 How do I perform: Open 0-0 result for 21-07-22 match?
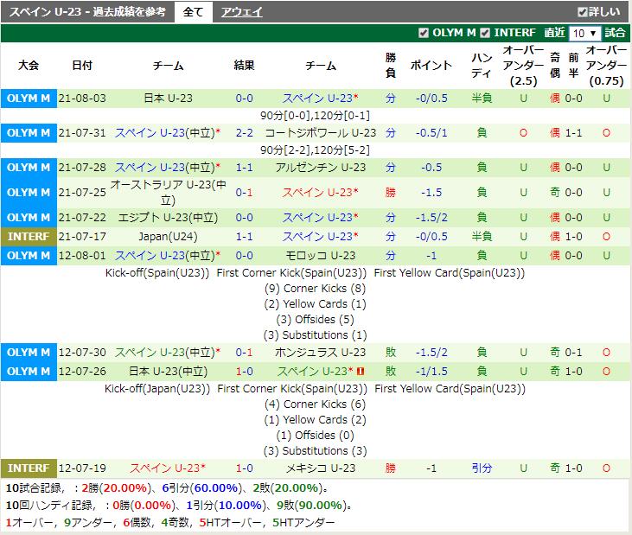coord(245,218)
